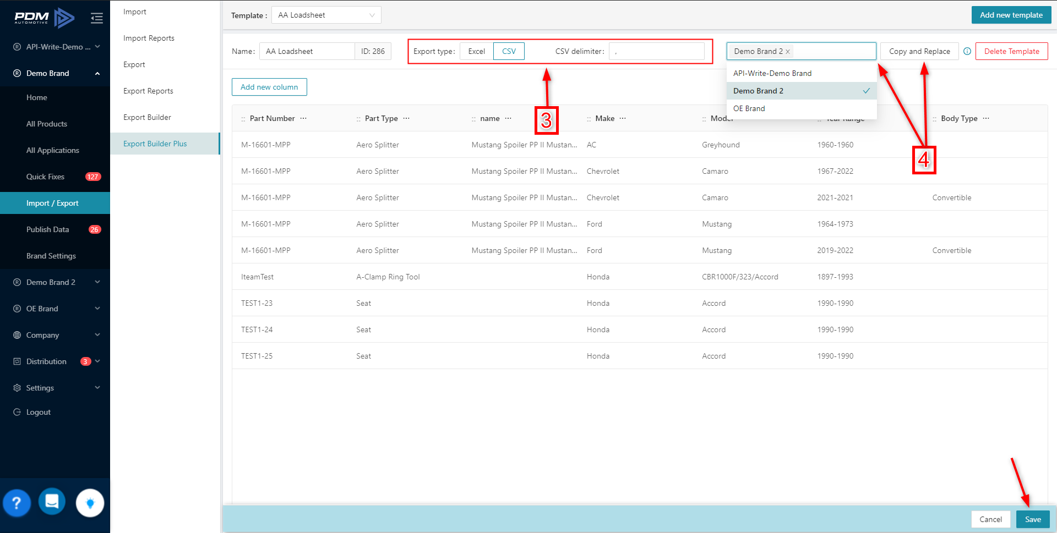The image size is (1057, 533).
Task: Click Add new column button
Action: pos(269,87)
